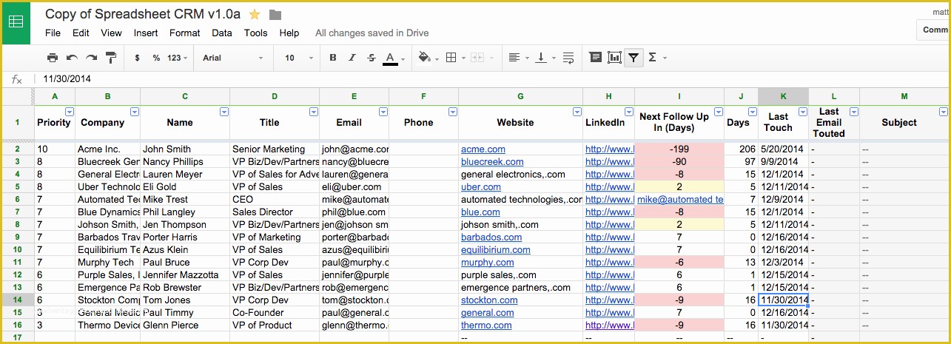The width and height of the screenshot is (951, 344).
Task: Open the Help menu
Action: [289, 33]
